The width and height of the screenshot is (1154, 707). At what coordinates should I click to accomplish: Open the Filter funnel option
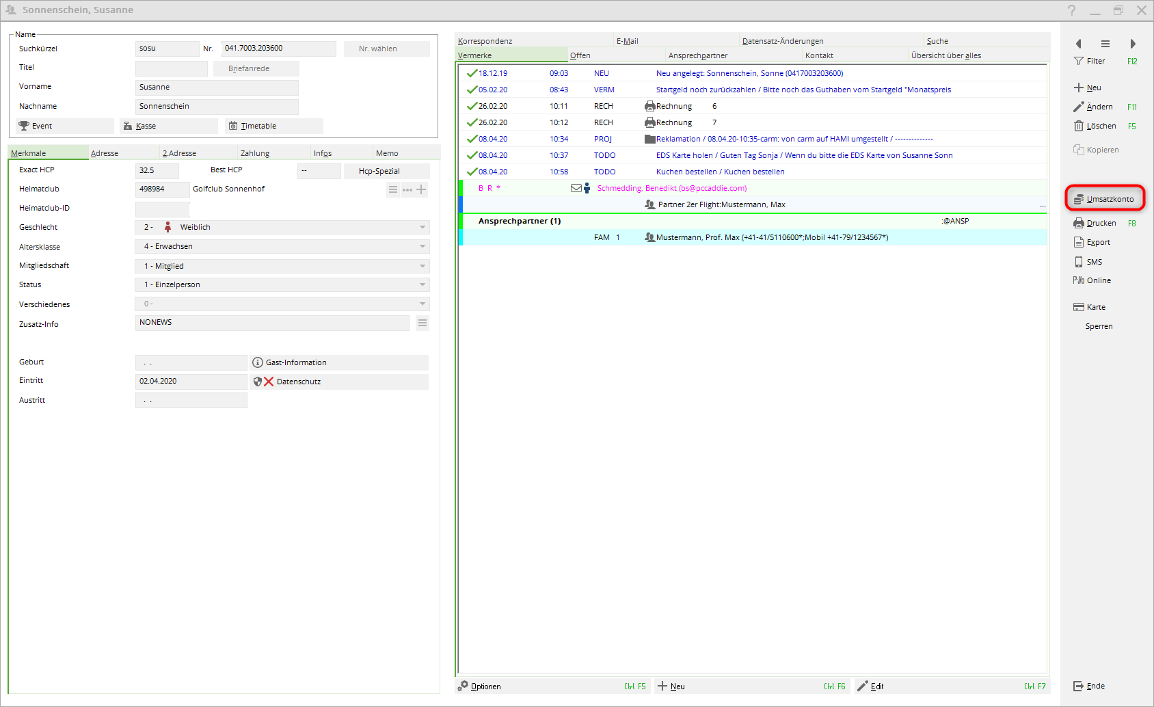coord(1079,61)
